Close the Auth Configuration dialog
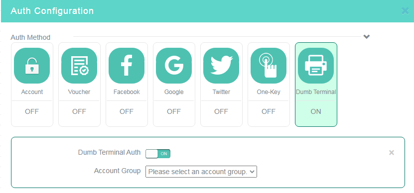 point(405,11)
